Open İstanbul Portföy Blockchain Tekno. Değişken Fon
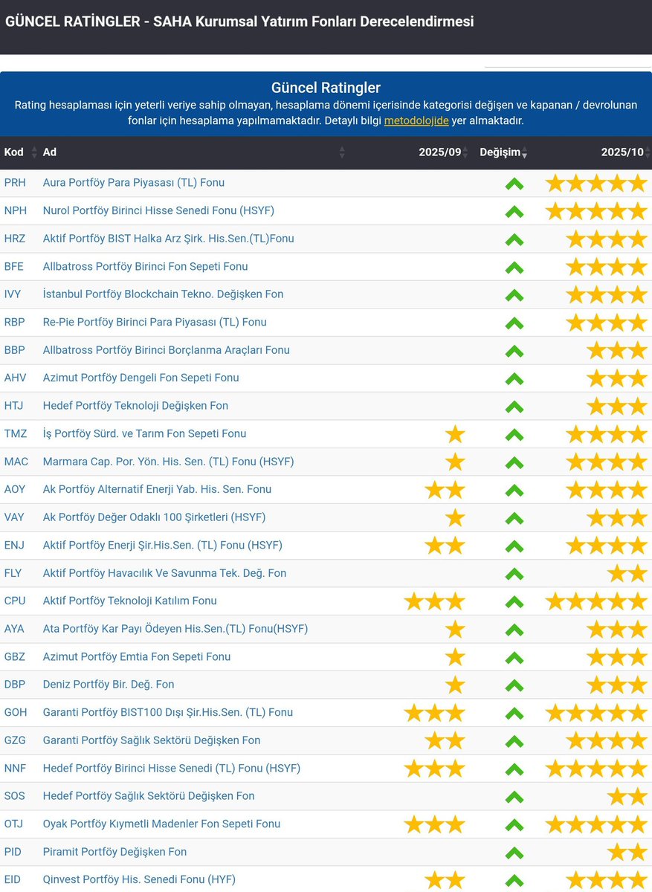652x892 pixels. (x=164, y=294)
